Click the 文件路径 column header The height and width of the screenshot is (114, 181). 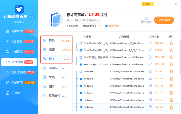coord(124,36)
